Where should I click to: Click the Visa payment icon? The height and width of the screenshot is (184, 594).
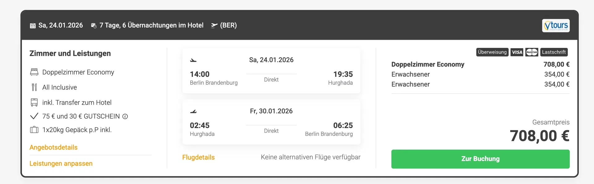point(517,52)
